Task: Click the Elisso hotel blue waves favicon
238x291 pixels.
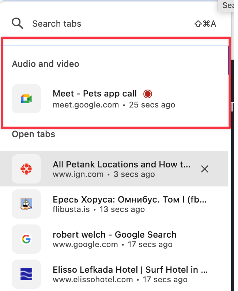Action: click(x=26, y=274)
